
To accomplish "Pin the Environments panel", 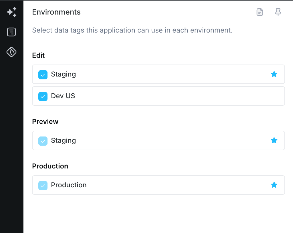I will tap(278, 12).
